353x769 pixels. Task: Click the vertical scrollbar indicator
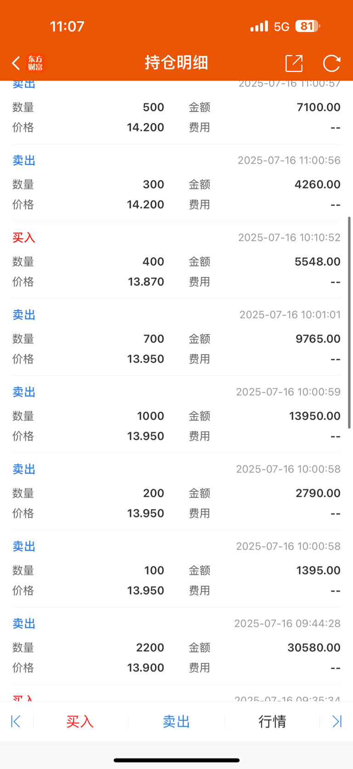(x=349, y=323)
